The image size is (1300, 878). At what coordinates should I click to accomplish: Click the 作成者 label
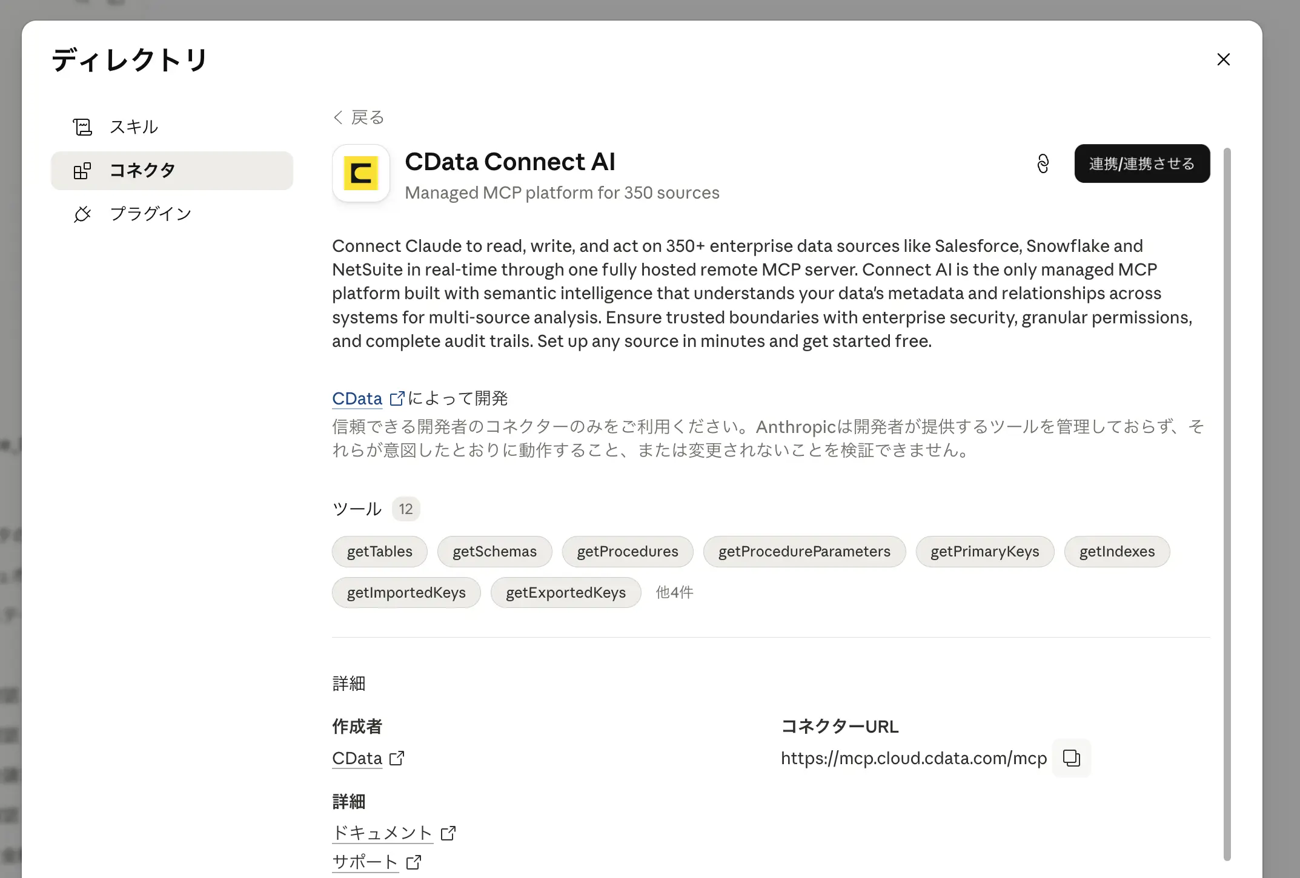click(357, 727)
